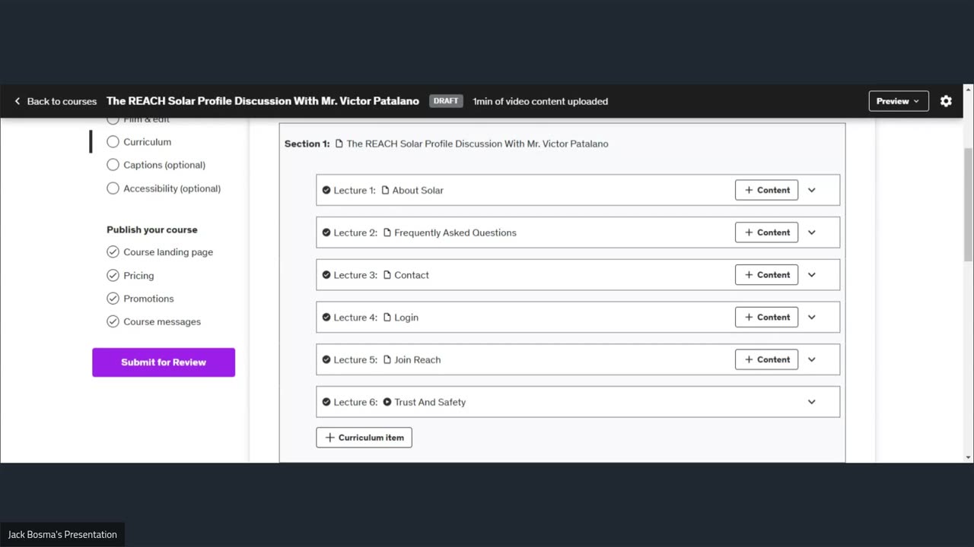Screen dimensions: 974x547
Task: Toggle the Curriculum radio circle
Action: click(113, 141)
